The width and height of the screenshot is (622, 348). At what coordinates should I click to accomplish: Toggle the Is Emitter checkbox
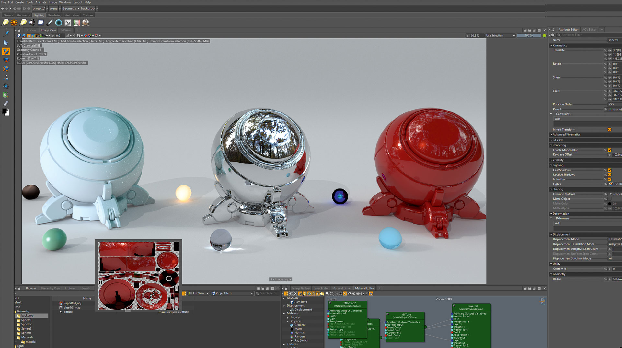(609, 179)
